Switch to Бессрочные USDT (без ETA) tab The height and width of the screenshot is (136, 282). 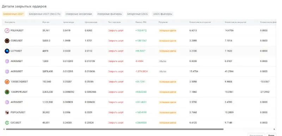[x=45, y=14]
